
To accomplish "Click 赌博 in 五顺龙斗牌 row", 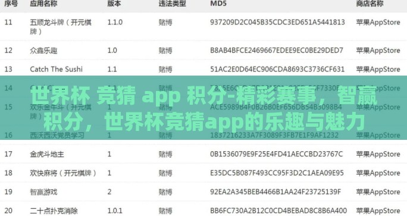I will click(165, 23).
